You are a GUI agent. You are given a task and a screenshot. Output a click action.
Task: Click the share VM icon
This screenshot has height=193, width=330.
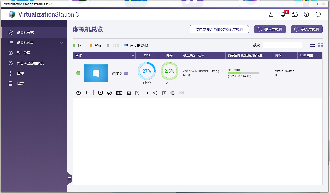[x=155, y=93]
